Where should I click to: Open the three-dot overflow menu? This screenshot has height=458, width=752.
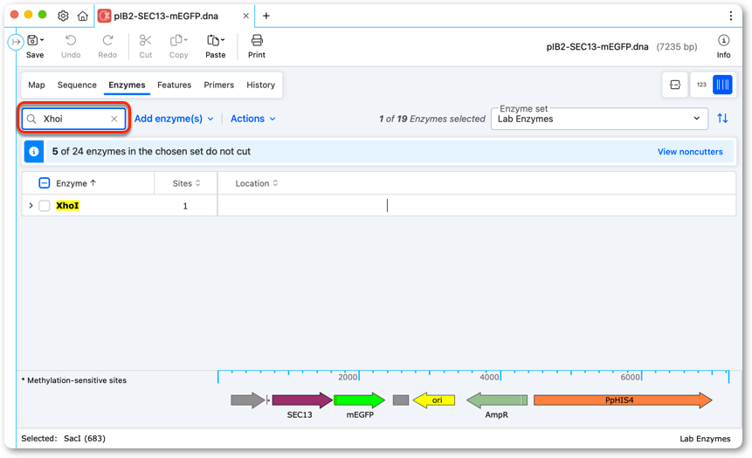pos(730,16)
